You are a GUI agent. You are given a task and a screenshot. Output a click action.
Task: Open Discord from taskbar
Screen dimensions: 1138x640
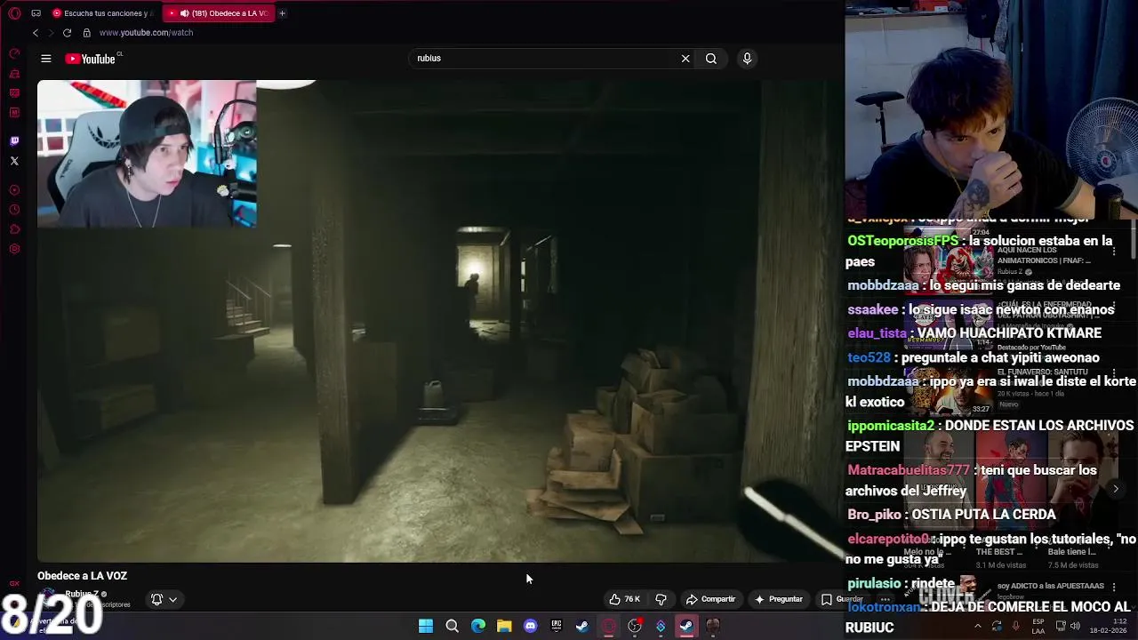[531, 626]
